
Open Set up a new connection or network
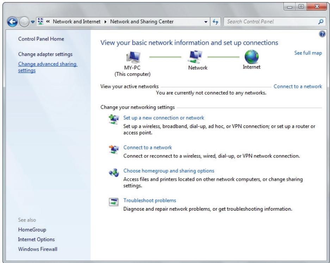tap(163, 118)
